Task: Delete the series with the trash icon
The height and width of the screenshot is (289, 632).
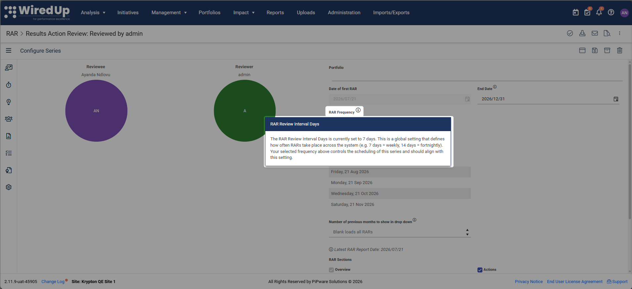Action: coord(619,51)
